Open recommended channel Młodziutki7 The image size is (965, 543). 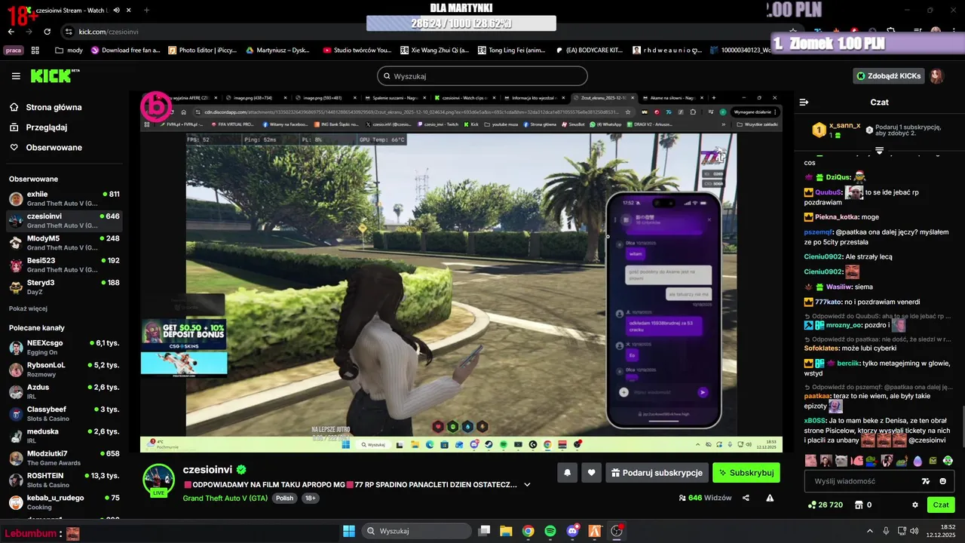coord(63,459)
